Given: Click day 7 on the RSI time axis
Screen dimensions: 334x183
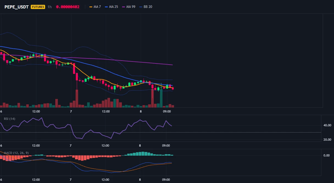Looking at the screenshot, I should pos(71,145).
